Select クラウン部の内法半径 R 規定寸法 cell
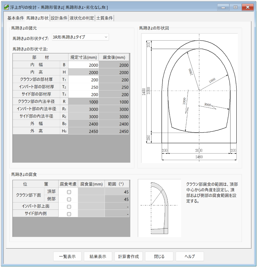The height and width of the screenshot is (267, 257). tap(84, 102)
